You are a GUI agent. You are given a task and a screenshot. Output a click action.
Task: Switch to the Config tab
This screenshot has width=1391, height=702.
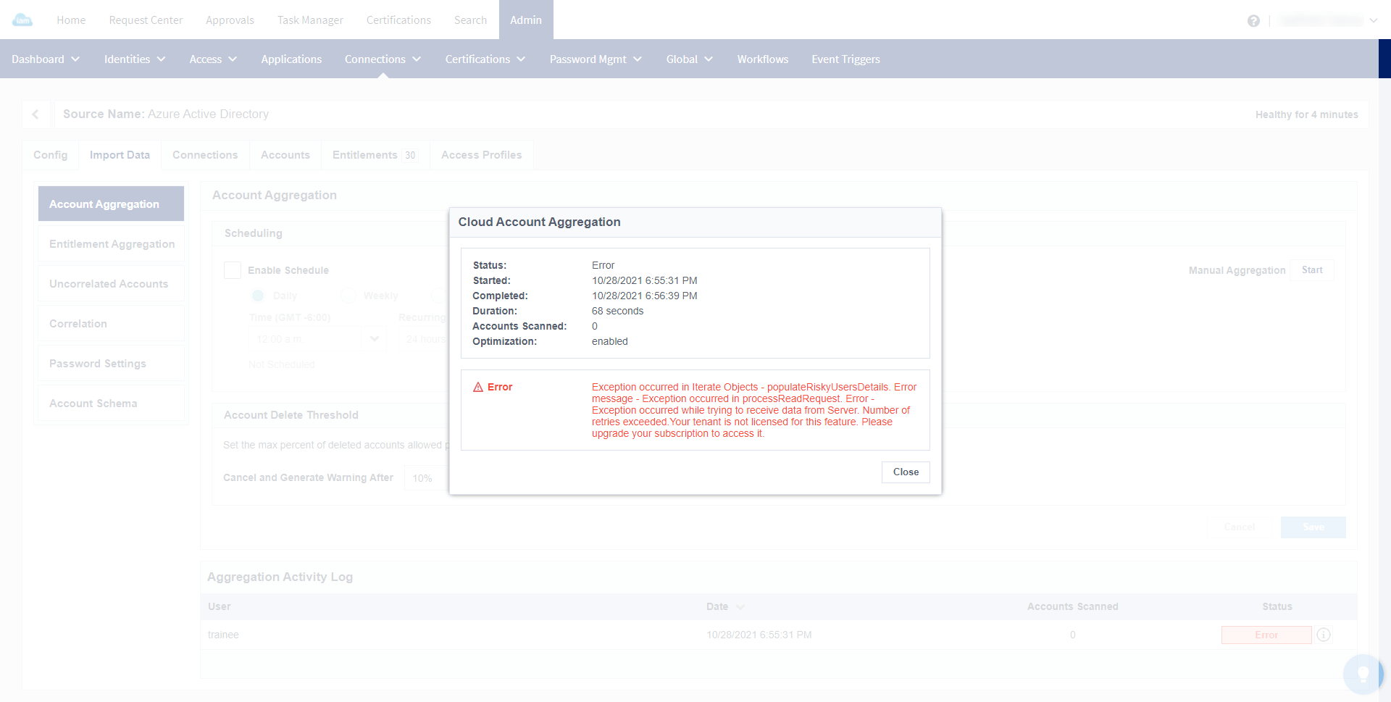tap(50, 155)
